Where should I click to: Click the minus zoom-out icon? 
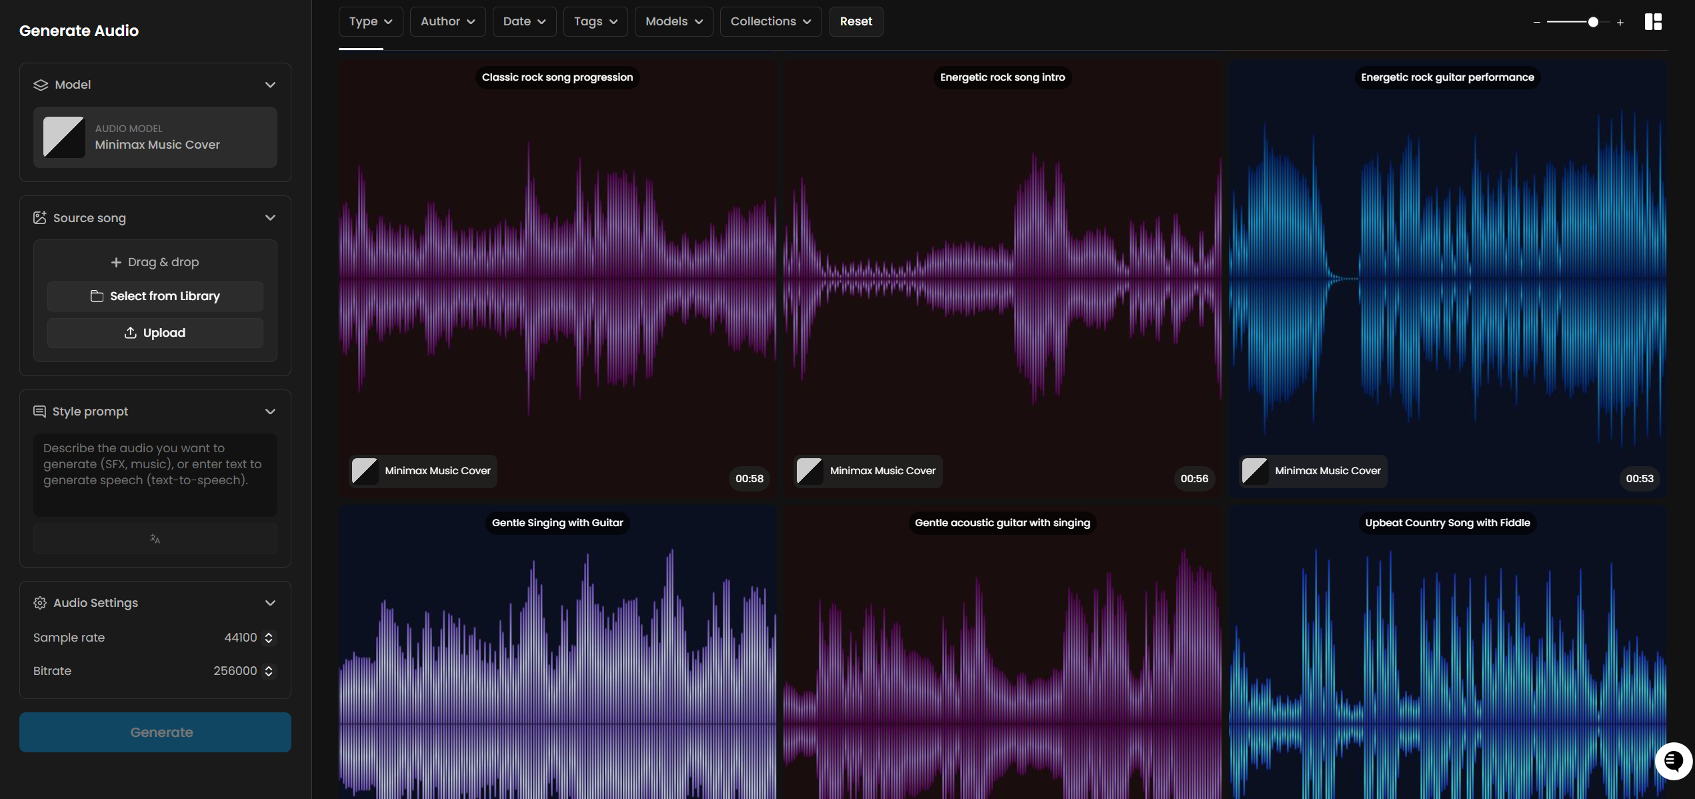point(1537,23)
